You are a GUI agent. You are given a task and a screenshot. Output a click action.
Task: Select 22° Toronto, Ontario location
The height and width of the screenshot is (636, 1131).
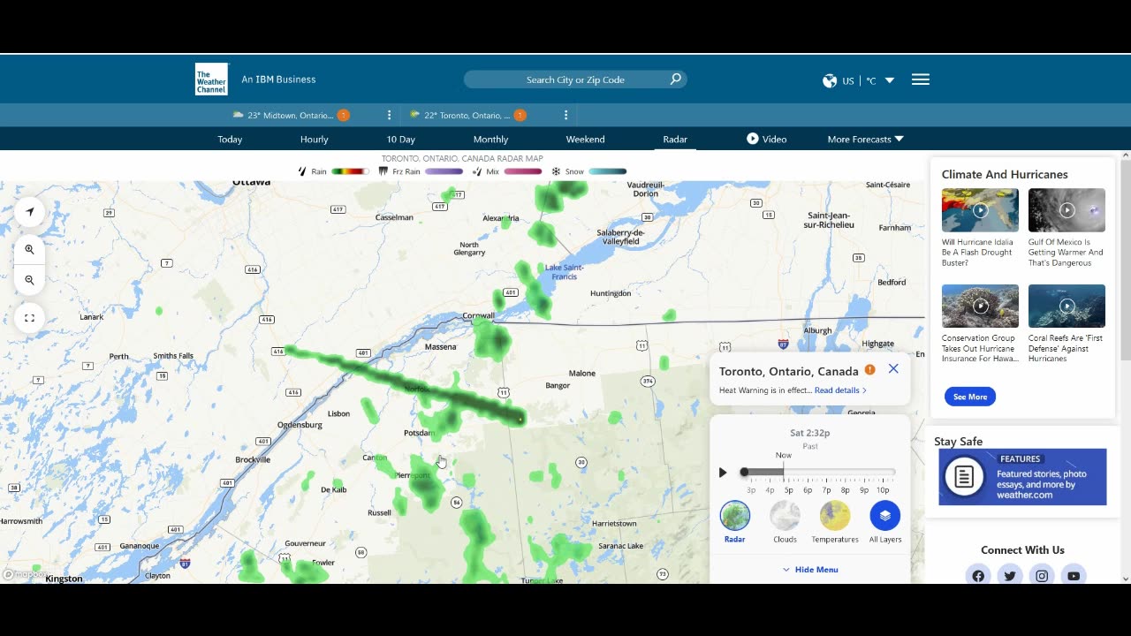(x=467, y=115)
